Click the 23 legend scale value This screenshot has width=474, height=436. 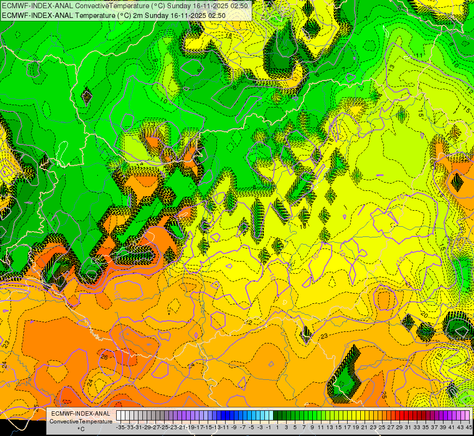(x=373, y=427)
